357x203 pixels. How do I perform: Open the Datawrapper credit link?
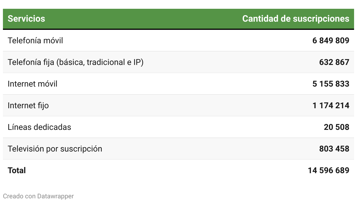point(55,196)
